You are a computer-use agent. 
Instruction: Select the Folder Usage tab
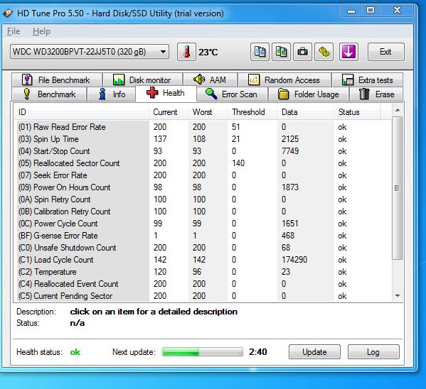(309, 94)
